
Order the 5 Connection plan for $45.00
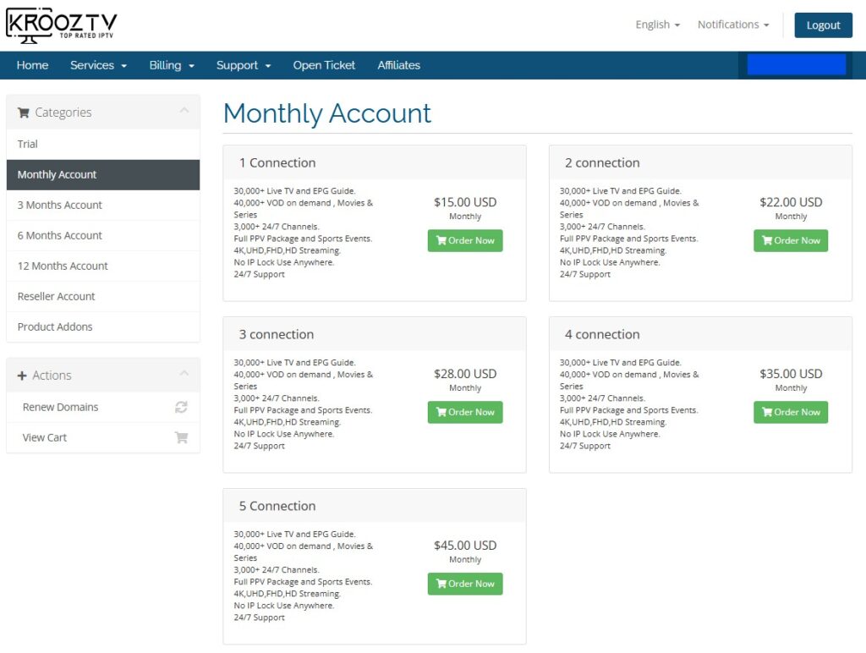click(464, 584)
